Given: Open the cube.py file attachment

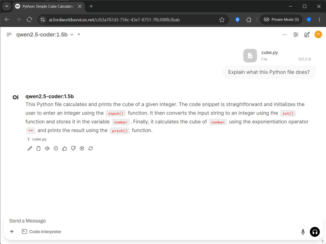Looking at the screenshot, I should click(x=278, y=56).
